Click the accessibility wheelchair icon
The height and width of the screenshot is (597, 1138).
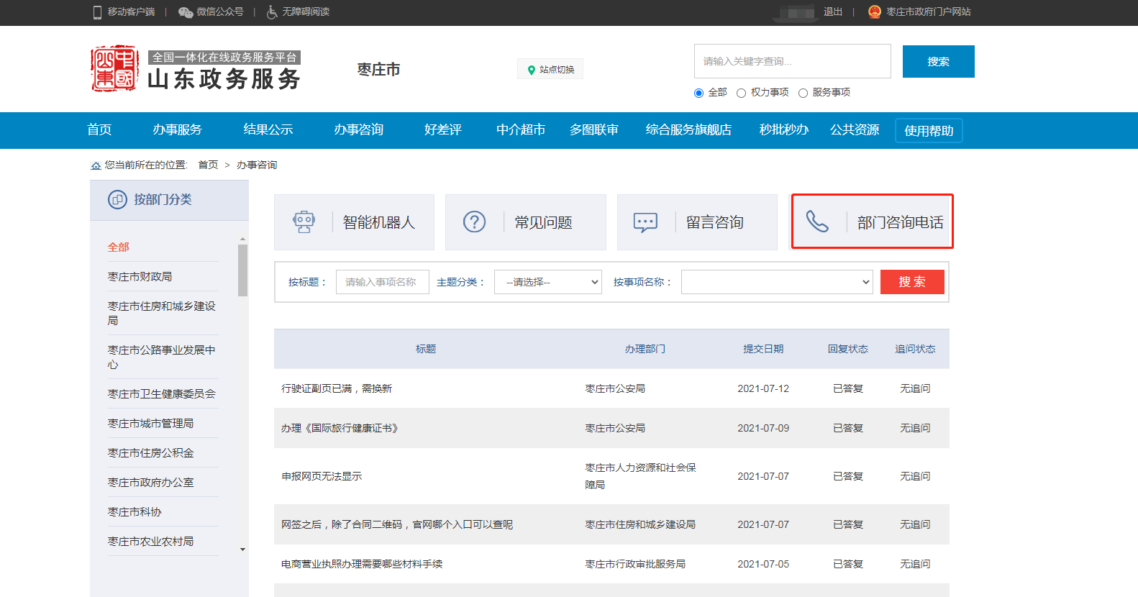click(x=272, y=12)
